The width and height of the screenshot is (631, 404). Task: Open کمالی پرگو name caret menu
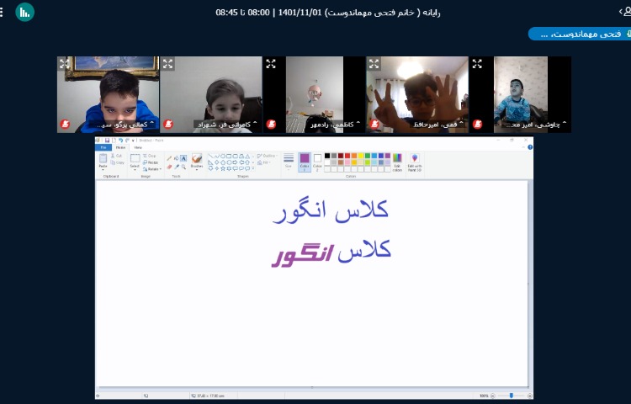pyautogui.click(x=152, y=124)
